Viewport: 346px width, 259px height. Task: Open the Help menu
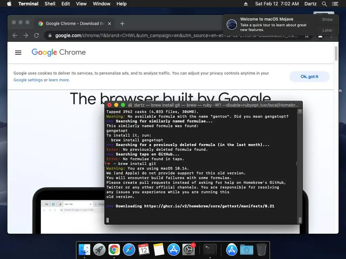[x=121, y=4]
